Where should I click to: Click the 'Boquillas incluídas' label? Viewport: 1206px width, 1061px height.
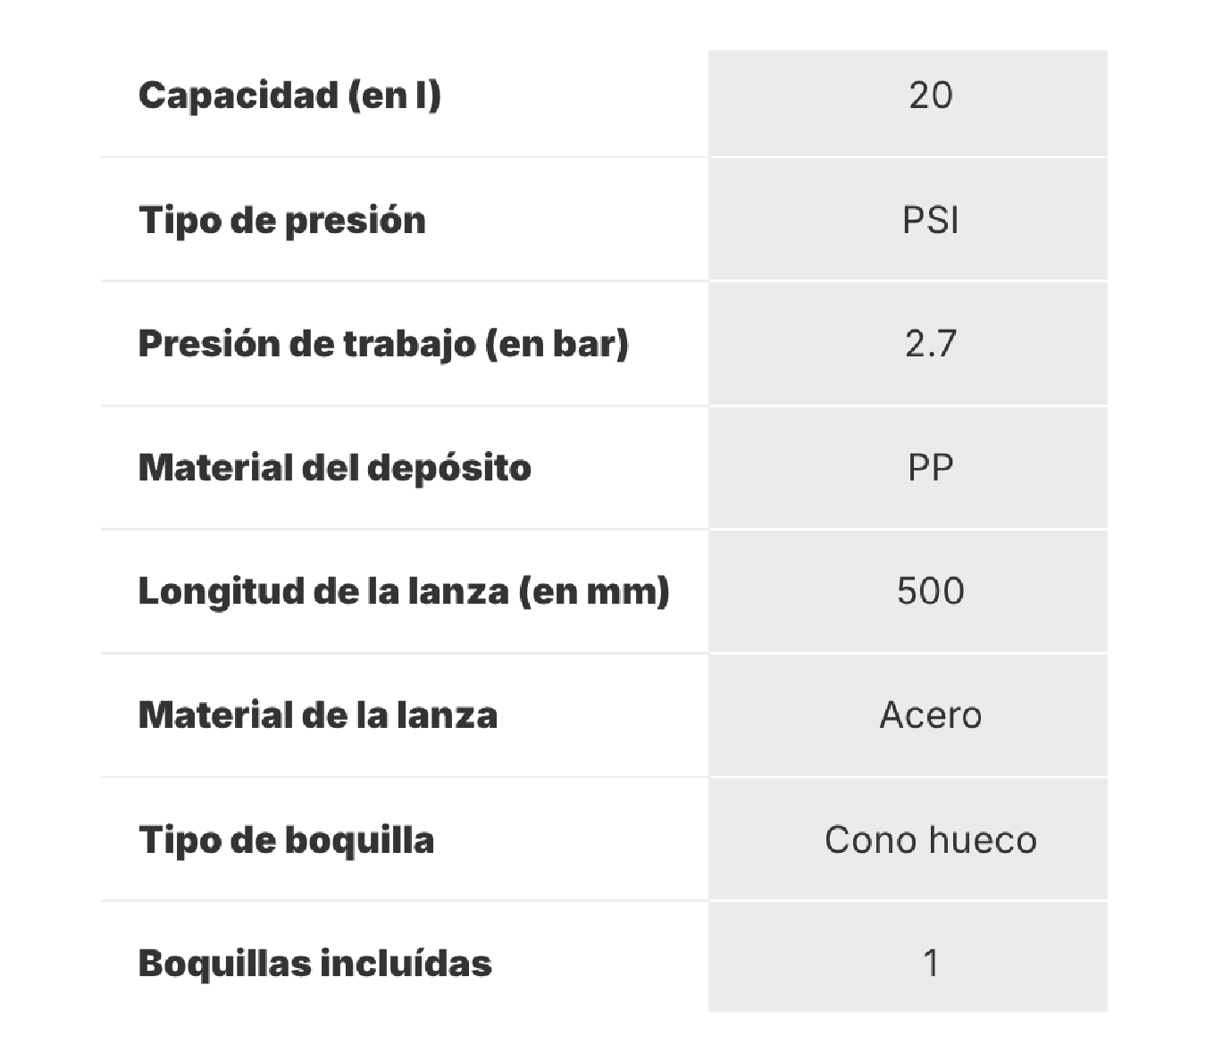coord(315,964)
